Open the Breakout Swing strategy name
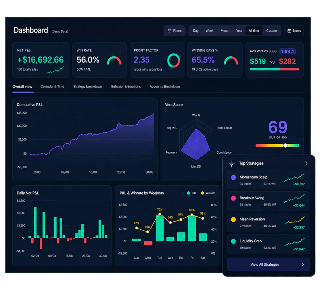This screenshot has height=295, width=320. point(252,198)
